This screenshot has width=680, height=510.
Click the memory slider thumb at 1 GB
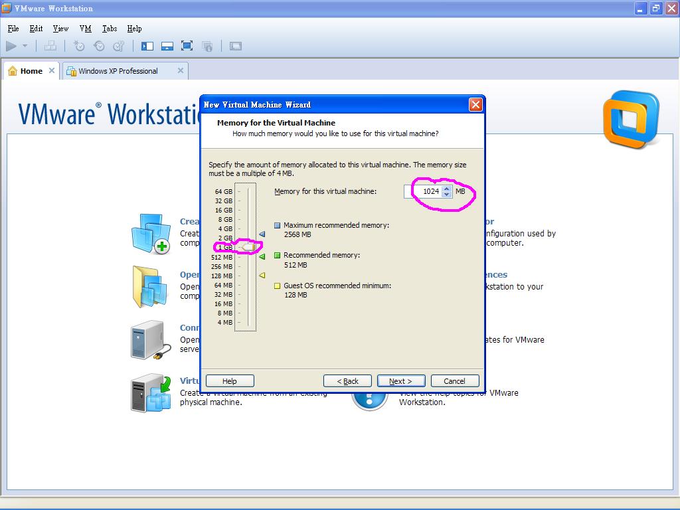pos(248,247)
